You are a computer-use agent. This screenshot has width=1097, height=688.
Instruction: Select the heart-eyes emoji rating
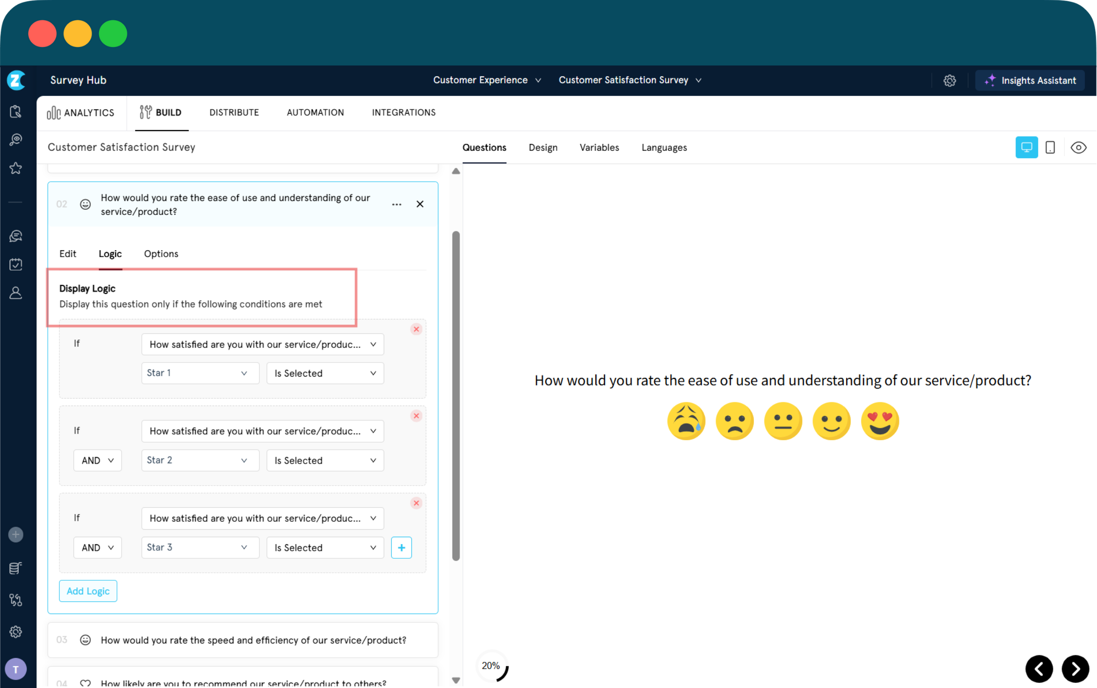pyautogui.click(x=879, y=421)
